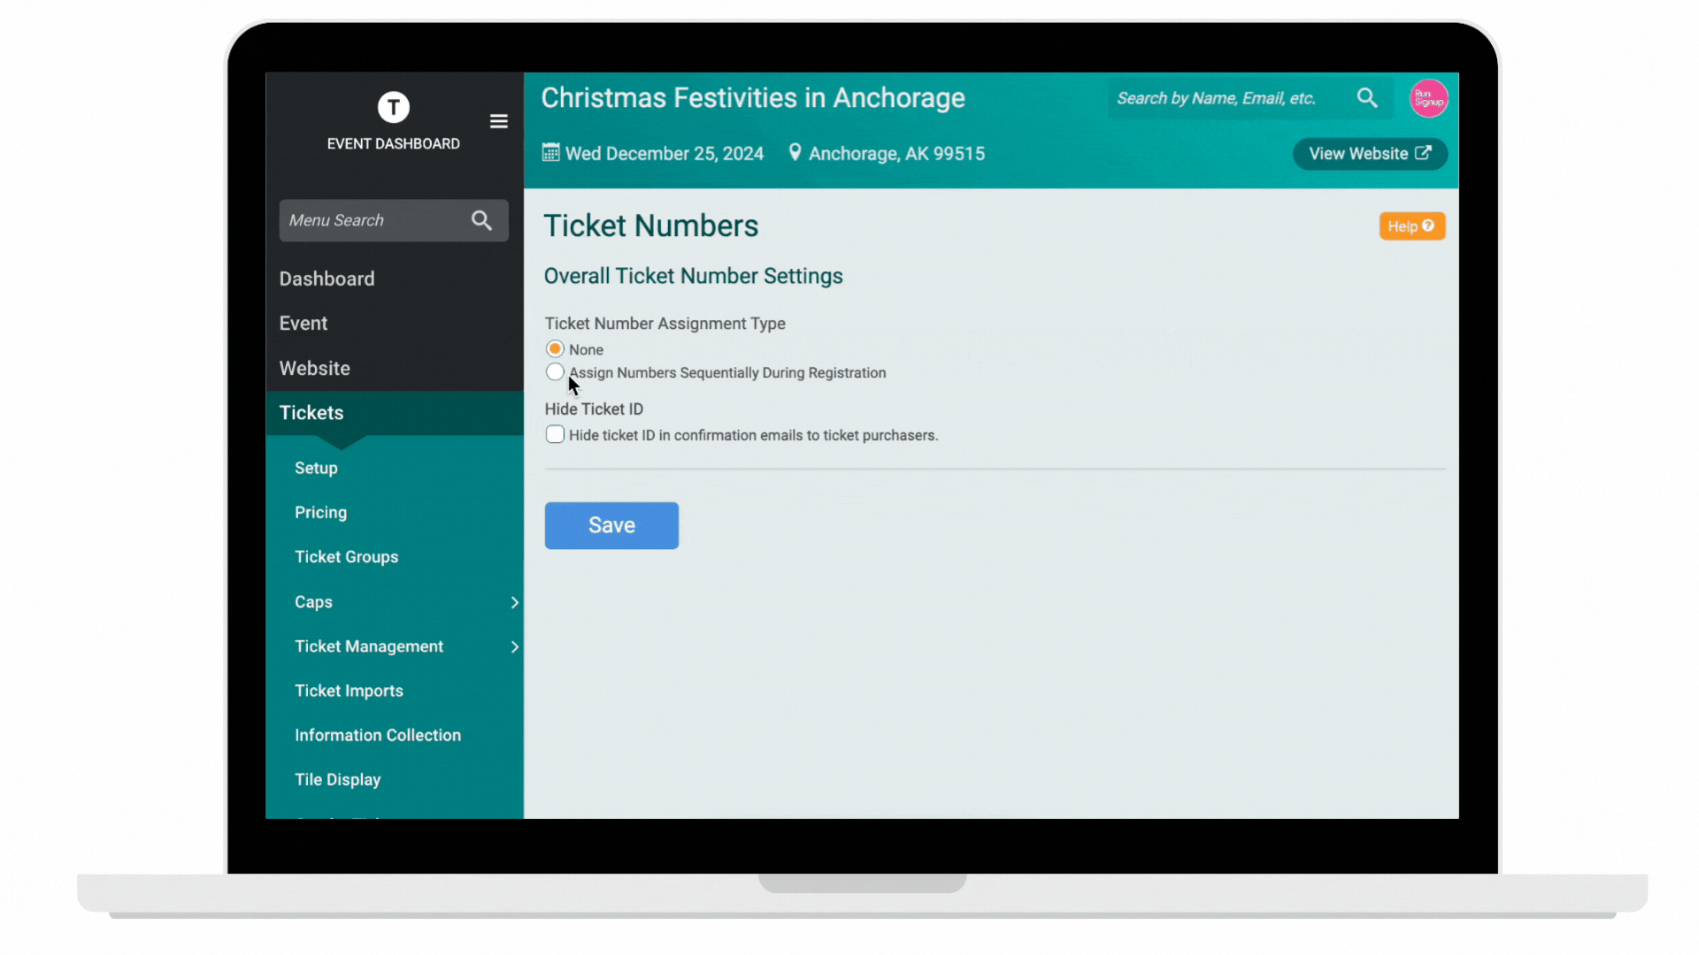Enable Hide ticket ID in confirmation emails
The height and width of the screenshot is (955, 1699).
point(555,434)
